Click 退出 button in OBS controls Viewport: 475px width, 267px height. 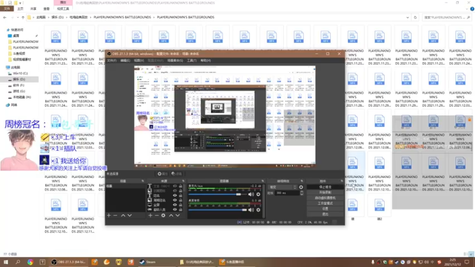[325, 214]
